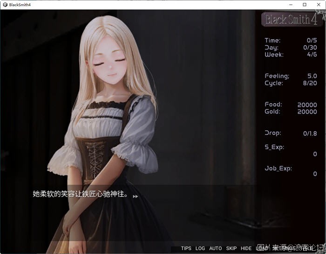Click the BlackSmith4 app icon in title bar

pos(4,4)
